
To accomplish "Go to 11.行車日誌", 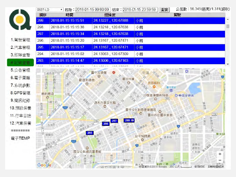I will click(20, 116).
